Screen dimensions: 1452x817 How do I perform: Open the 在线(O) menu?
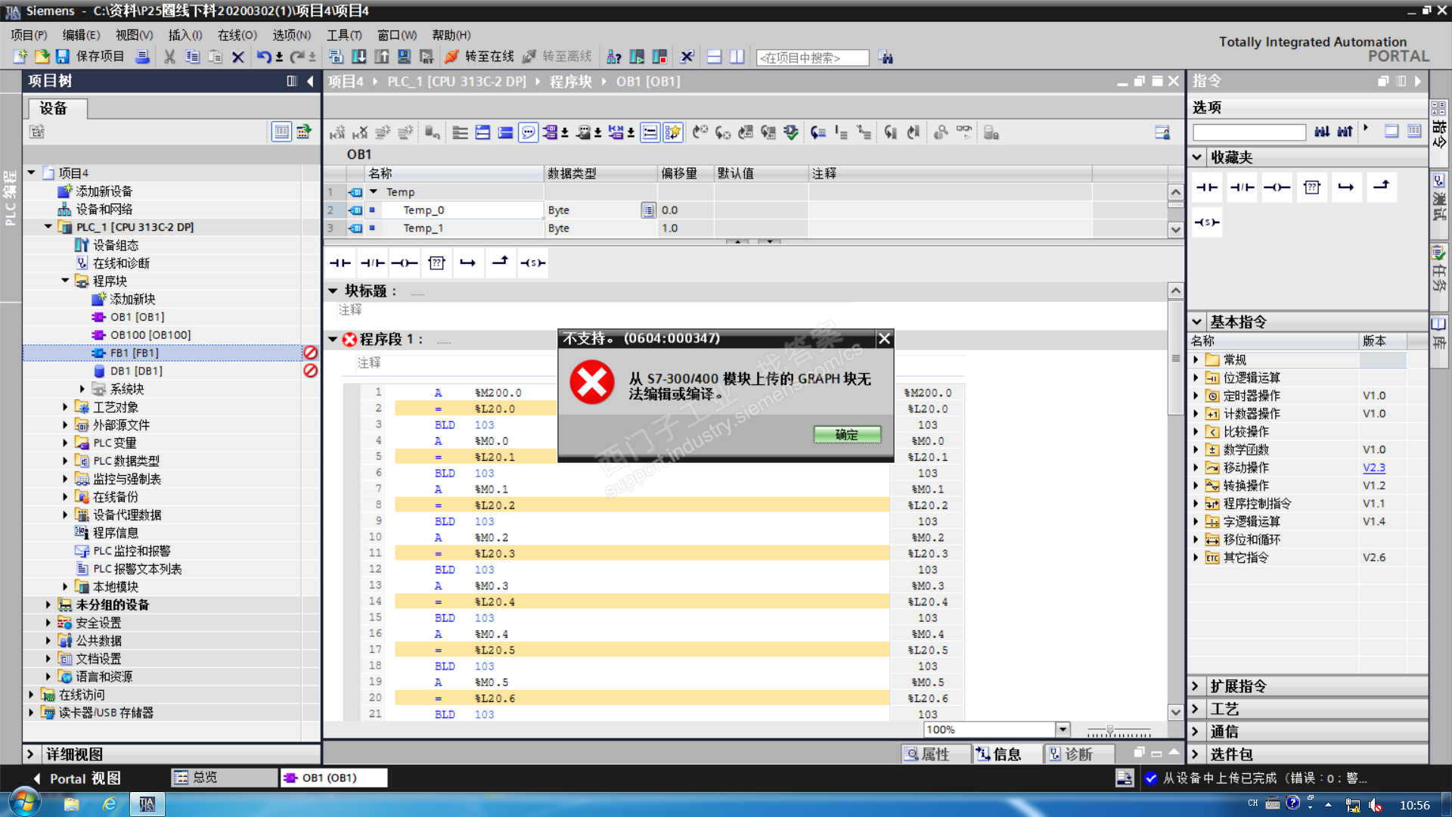(237, 35)
